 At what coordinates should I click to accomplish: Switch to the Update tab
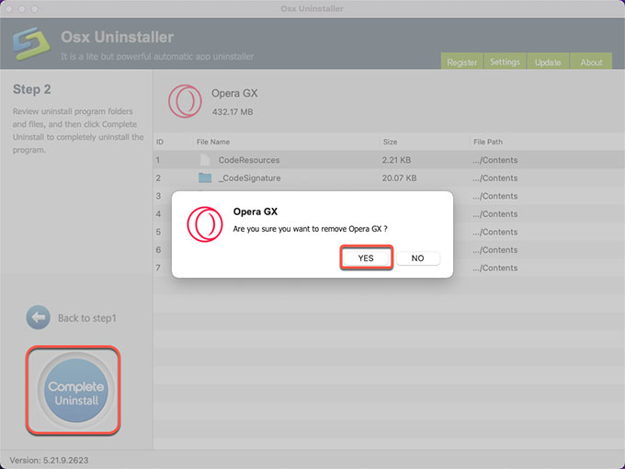point(548,63)
